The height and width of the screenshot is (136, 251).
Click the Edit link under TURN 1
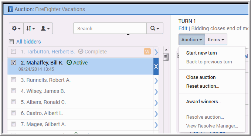click(x=183, y=28)
